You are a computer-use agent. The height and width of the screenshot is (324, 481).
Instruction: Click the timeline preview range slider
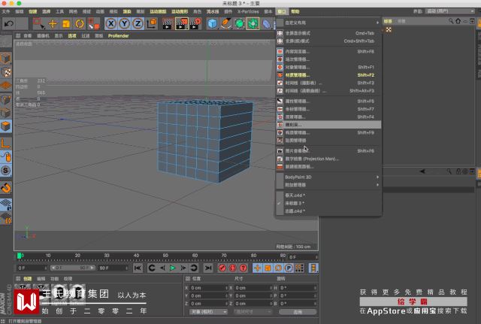point(72,268)
